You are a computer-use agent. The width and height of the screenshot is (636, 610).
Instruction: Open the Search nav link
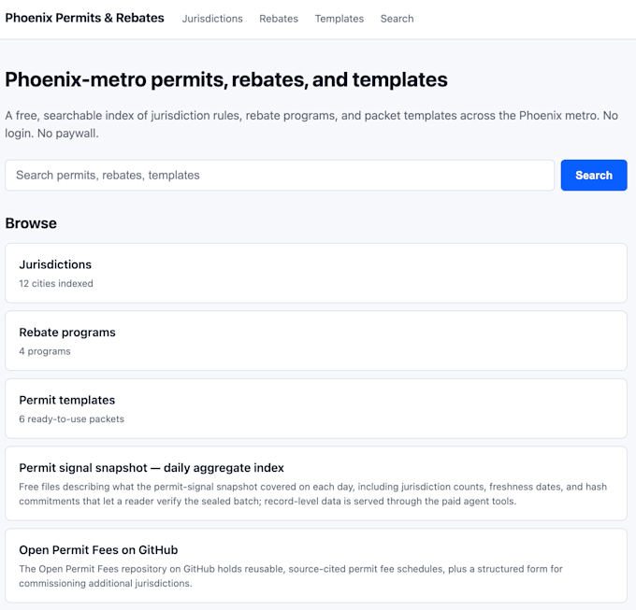[x=397, y=19]
